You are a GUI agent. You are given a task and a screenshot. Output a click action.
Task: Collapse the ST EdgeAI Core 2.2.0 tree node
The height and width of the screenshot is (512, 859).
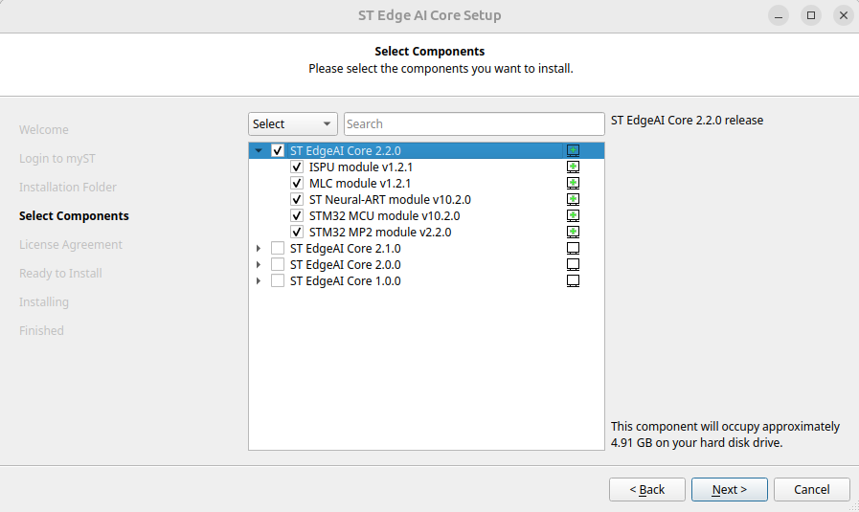pos(259,150)
